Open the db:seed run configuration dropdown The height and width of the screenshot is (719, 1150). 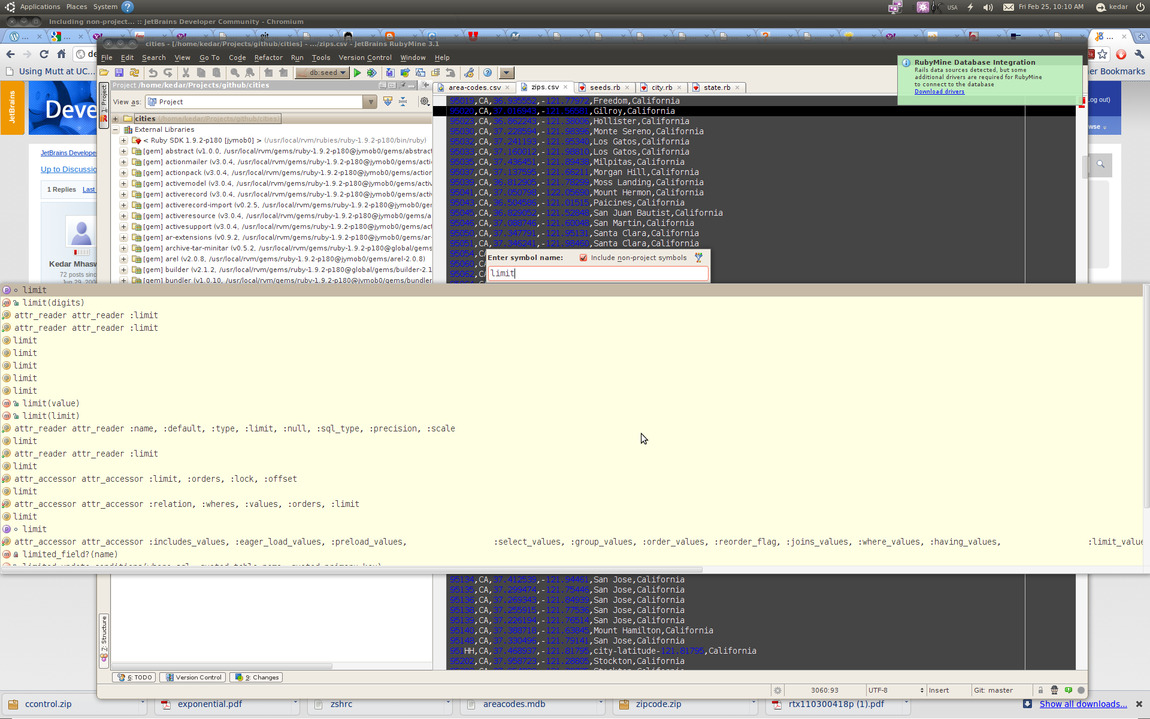[343, 73]
